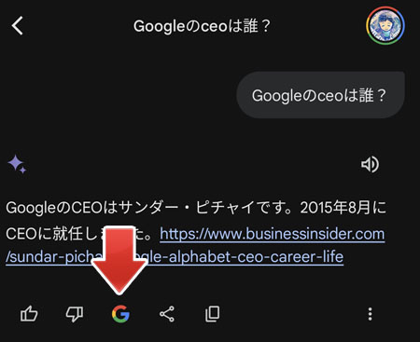Open the profile avatar in the top corner
Screen dimensions: 420x342
pyautogui.click(x=385, y=25)
